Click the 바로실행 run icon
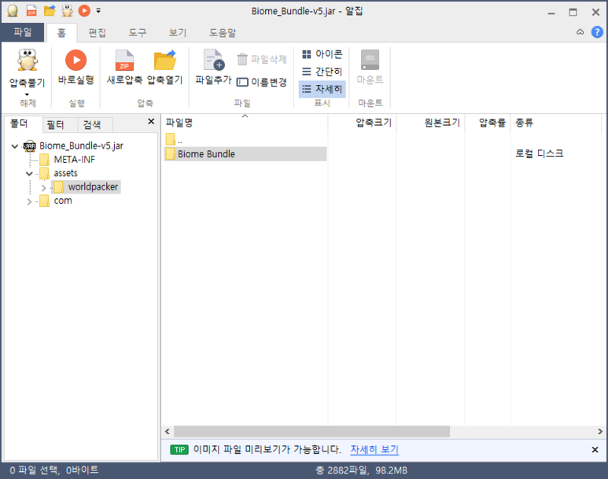 pos(76,60)
